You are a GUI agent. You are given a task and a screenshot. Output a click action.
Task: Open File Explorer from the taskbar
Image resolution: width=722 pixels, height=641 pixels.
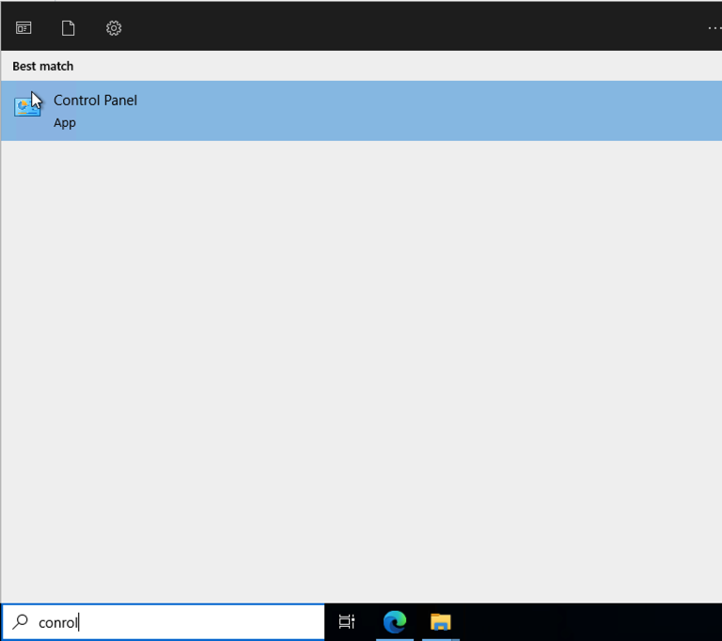tap(441, 621)
